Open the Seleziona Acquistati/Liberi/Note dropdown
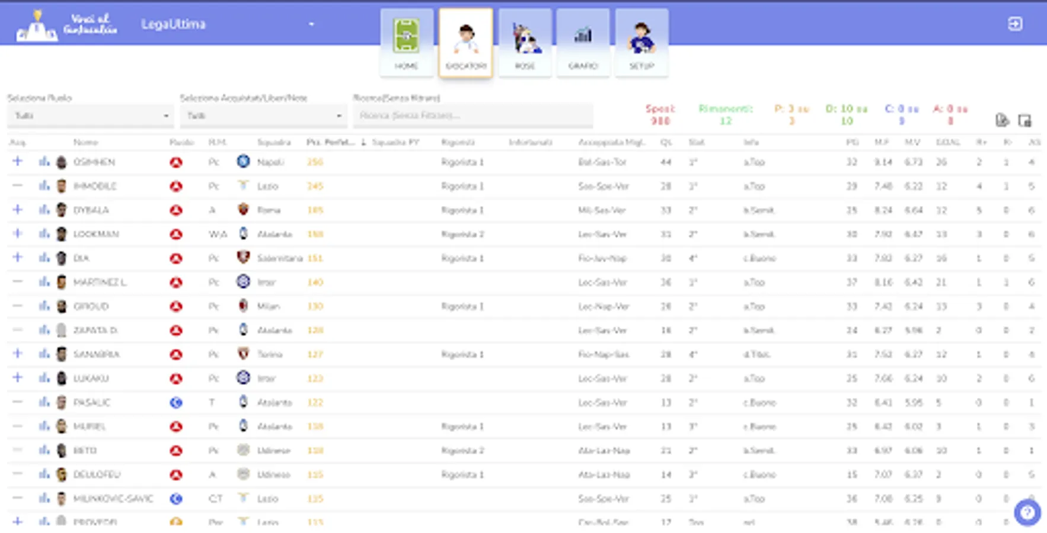The image size is (1047, 533). tap(263, 115)
